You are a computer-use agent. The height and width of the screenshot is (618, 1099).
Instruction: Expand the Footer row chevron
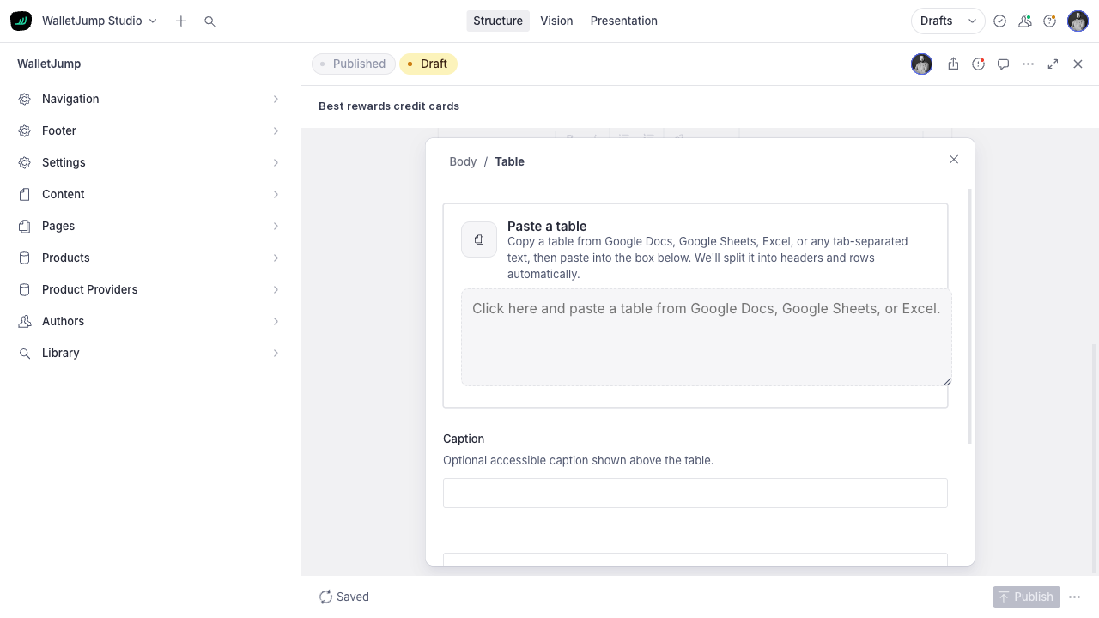[x=276, y=130]
